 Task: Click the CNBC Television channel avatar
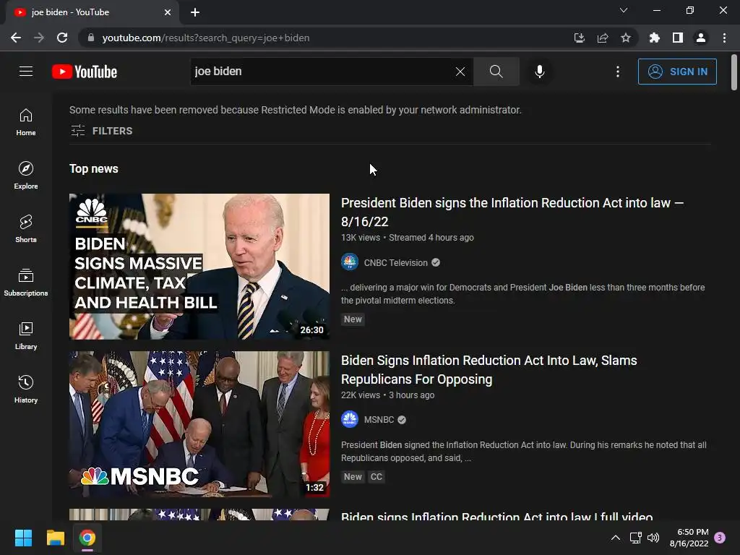click(x=350, y=262)
